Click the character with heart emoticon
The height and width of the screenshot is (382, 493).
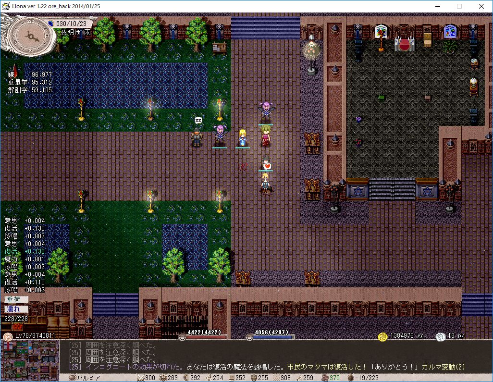coord(266,163)
